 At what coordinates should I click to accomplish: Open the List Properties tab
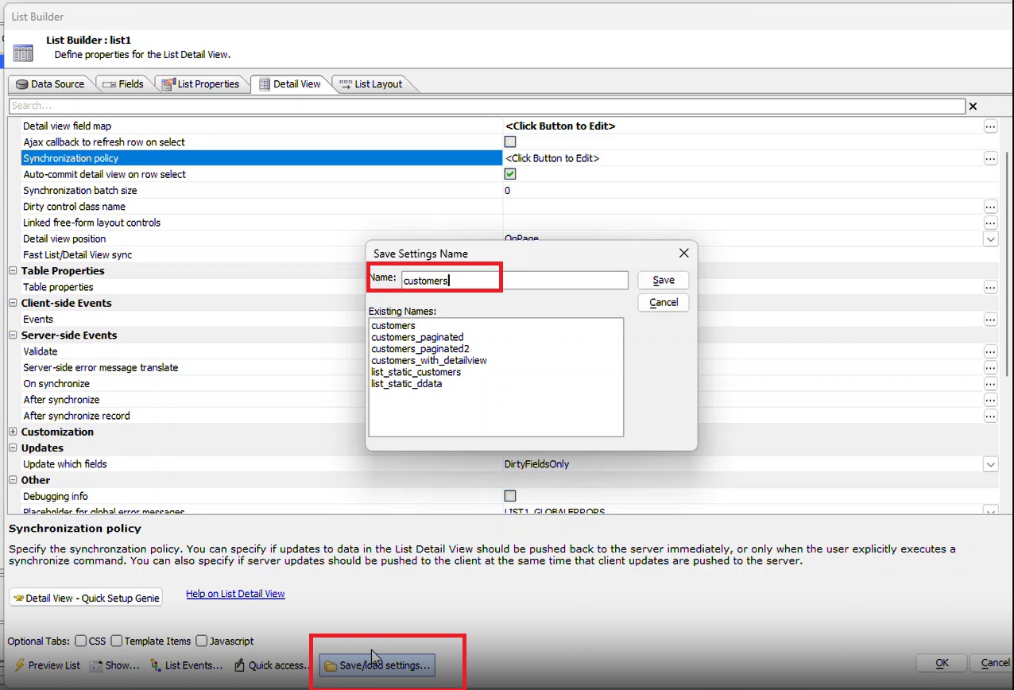pos(200,84)
